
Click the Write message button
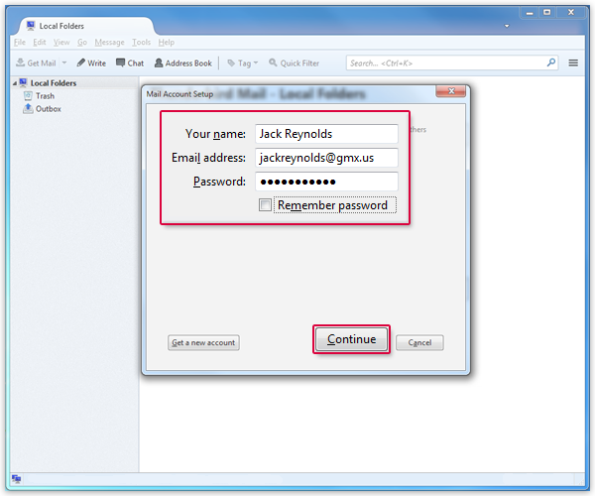pos(91,62)
